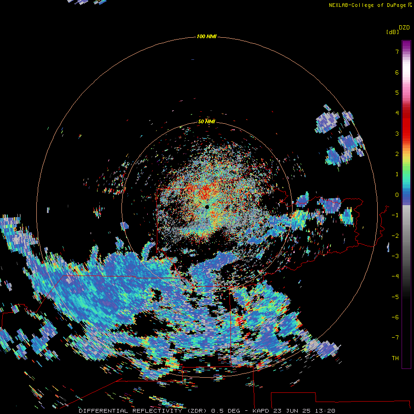414x414 pixels.
Task: Click the radar site black dot at center
Action: point(207,207)
